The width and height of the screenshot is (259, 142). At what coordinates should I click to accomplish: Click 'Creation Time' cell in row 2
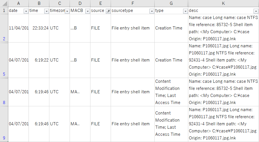(171, 28)
